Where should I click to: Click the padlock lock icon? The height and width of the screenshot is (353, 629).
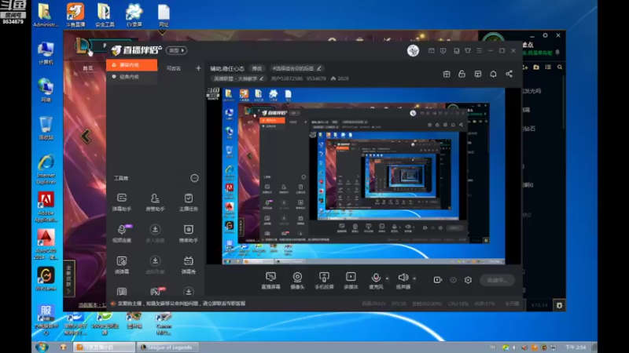(x=462, y=74)
